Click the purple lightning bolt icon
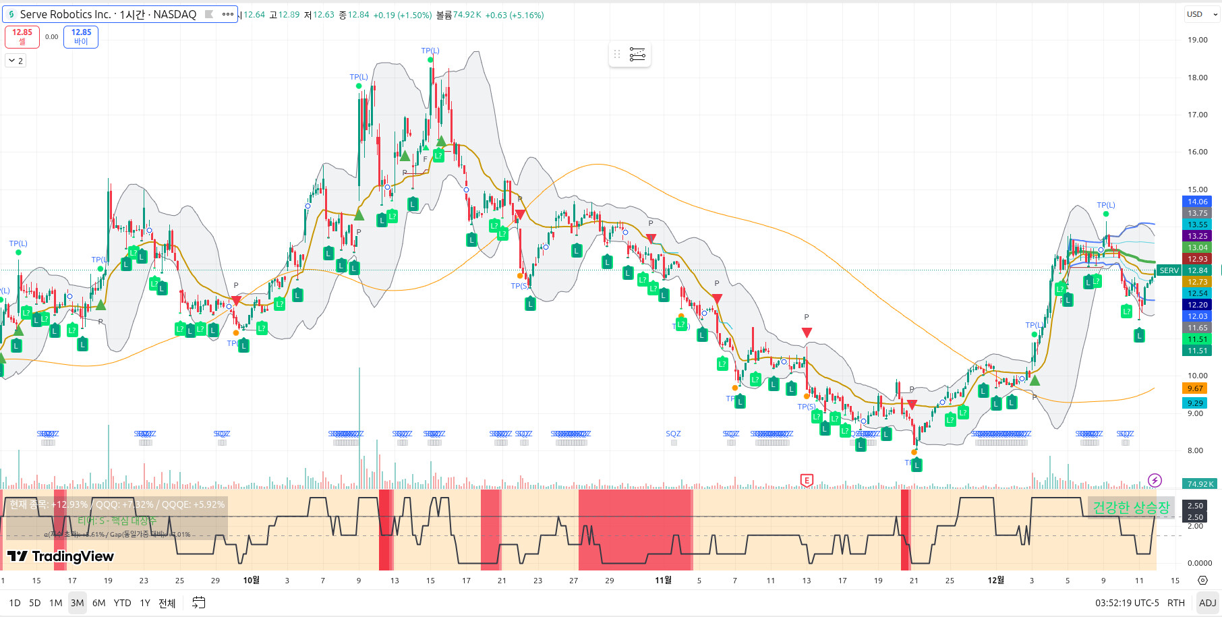 (x=1155, y=480)
